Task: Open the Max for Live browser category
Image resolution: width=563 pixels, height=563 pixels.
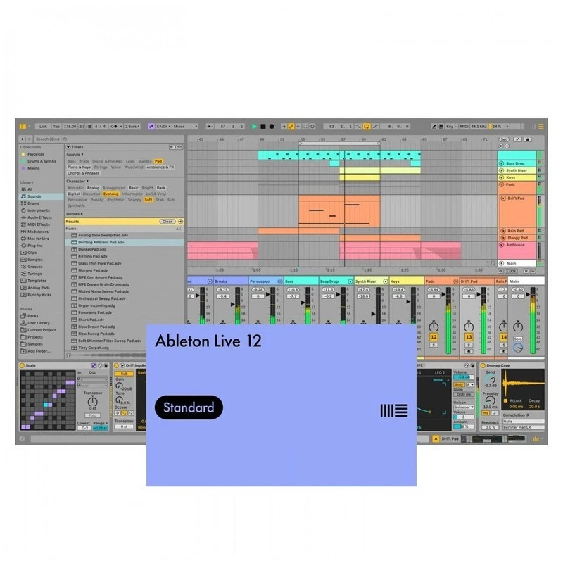Action: tap(39, 239)
